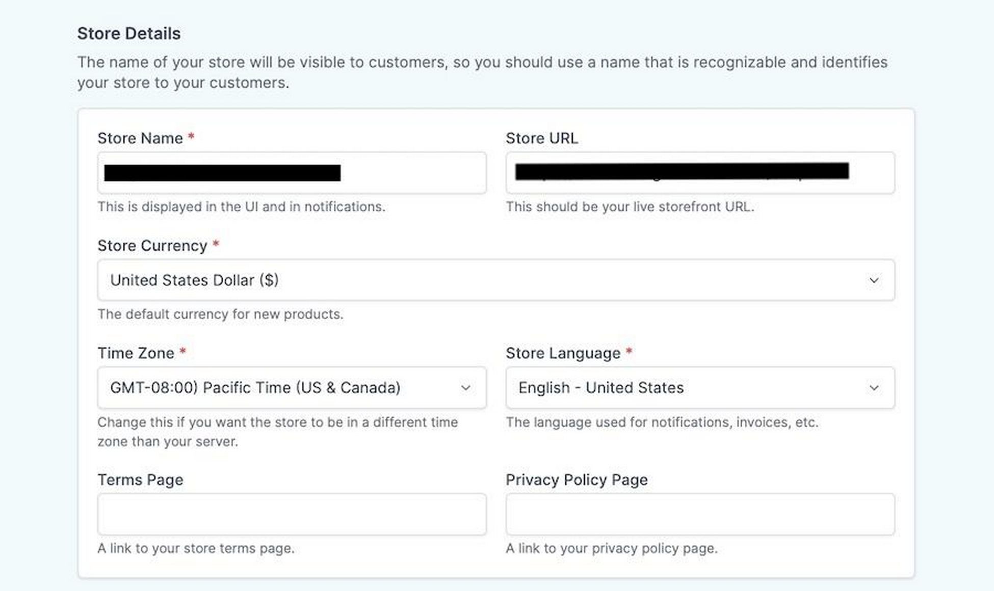Click the Store Currency label

pyautogui.click(x=152, y=246)
